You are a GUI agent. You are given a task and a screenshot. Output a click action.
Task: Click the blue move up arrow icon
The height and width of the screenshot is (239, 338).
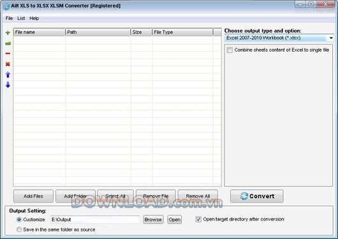[8, 75]
